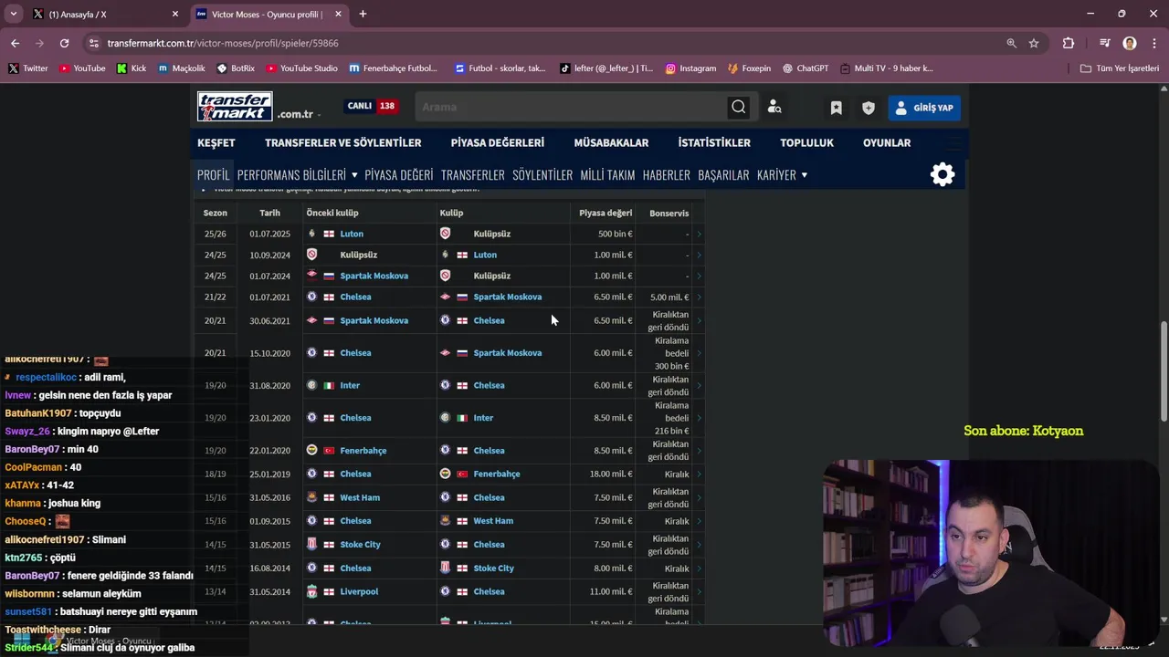Image resolution: width=1169 pixels, height=657 pixels.
Task: Click the Arama search field
Action: tap(571, 107)
